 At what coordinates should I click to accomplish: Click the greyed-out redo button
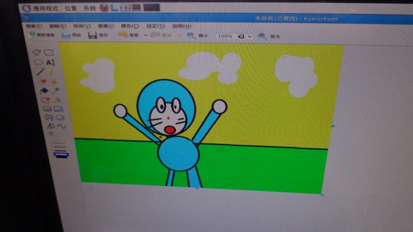tap(161, 35)
